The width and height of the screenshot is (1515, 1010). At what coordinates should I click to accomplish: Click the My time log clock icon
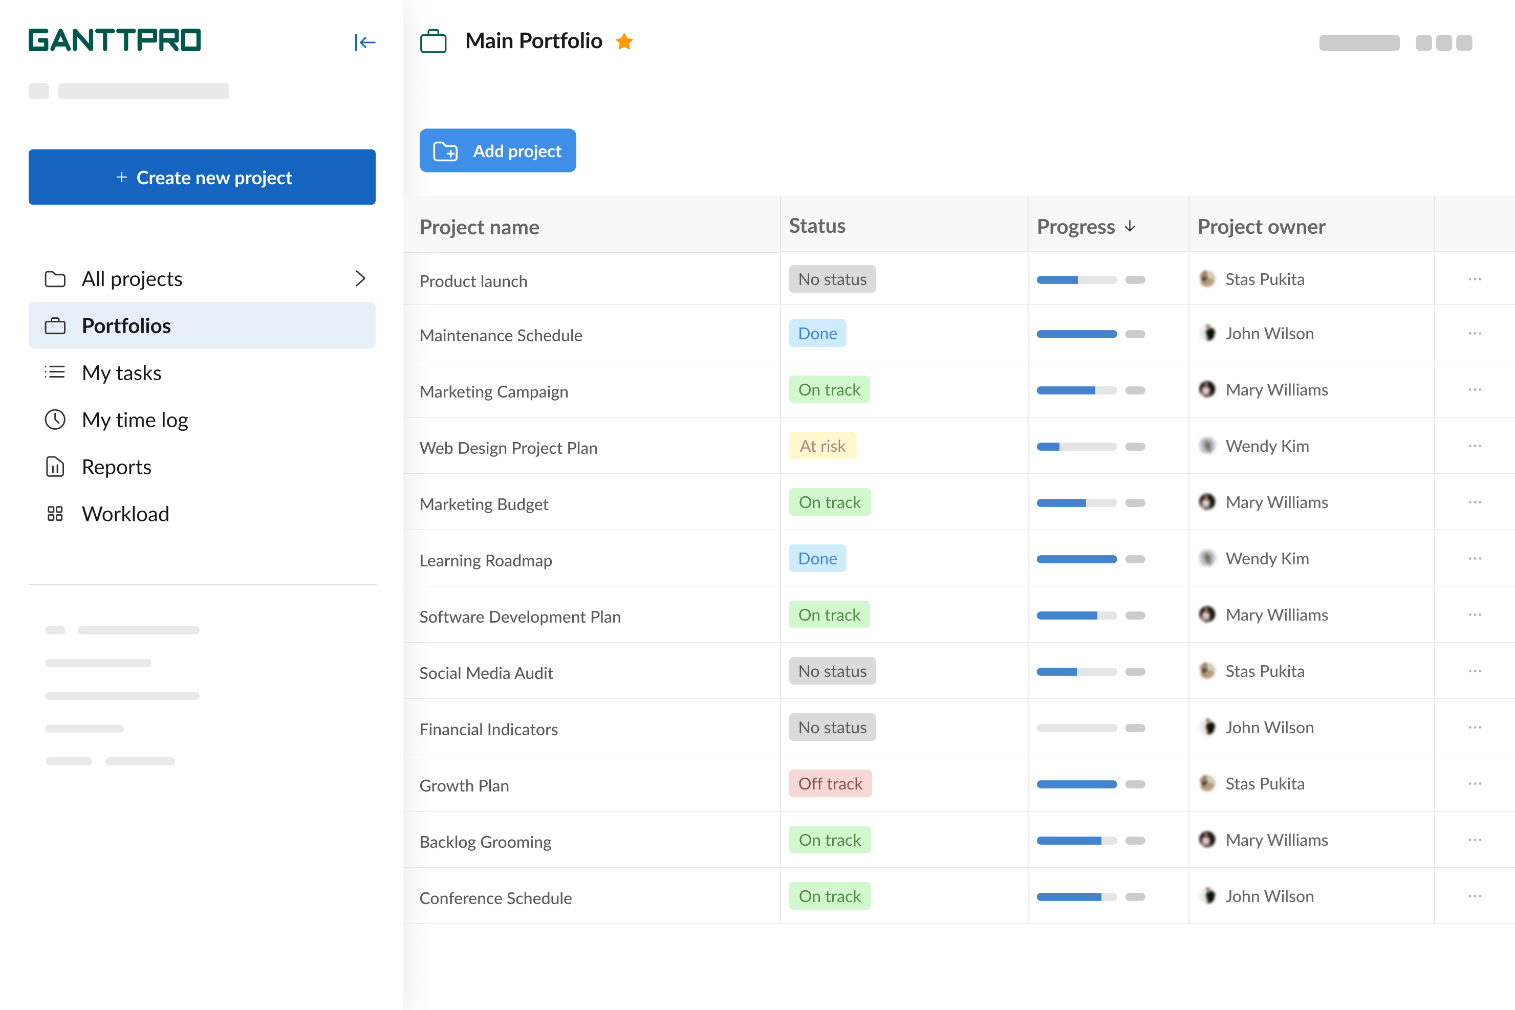point(55,420)
